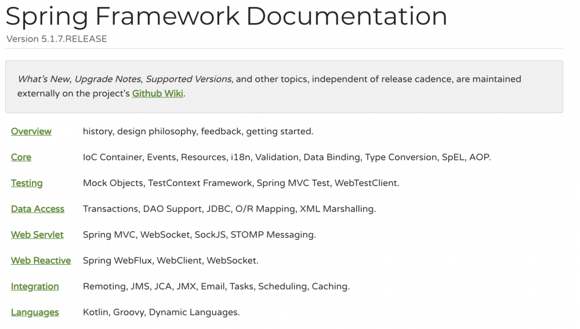Navigate to the Web Reactive link
The image size is (580, 329).
click(x=41, y=261)
